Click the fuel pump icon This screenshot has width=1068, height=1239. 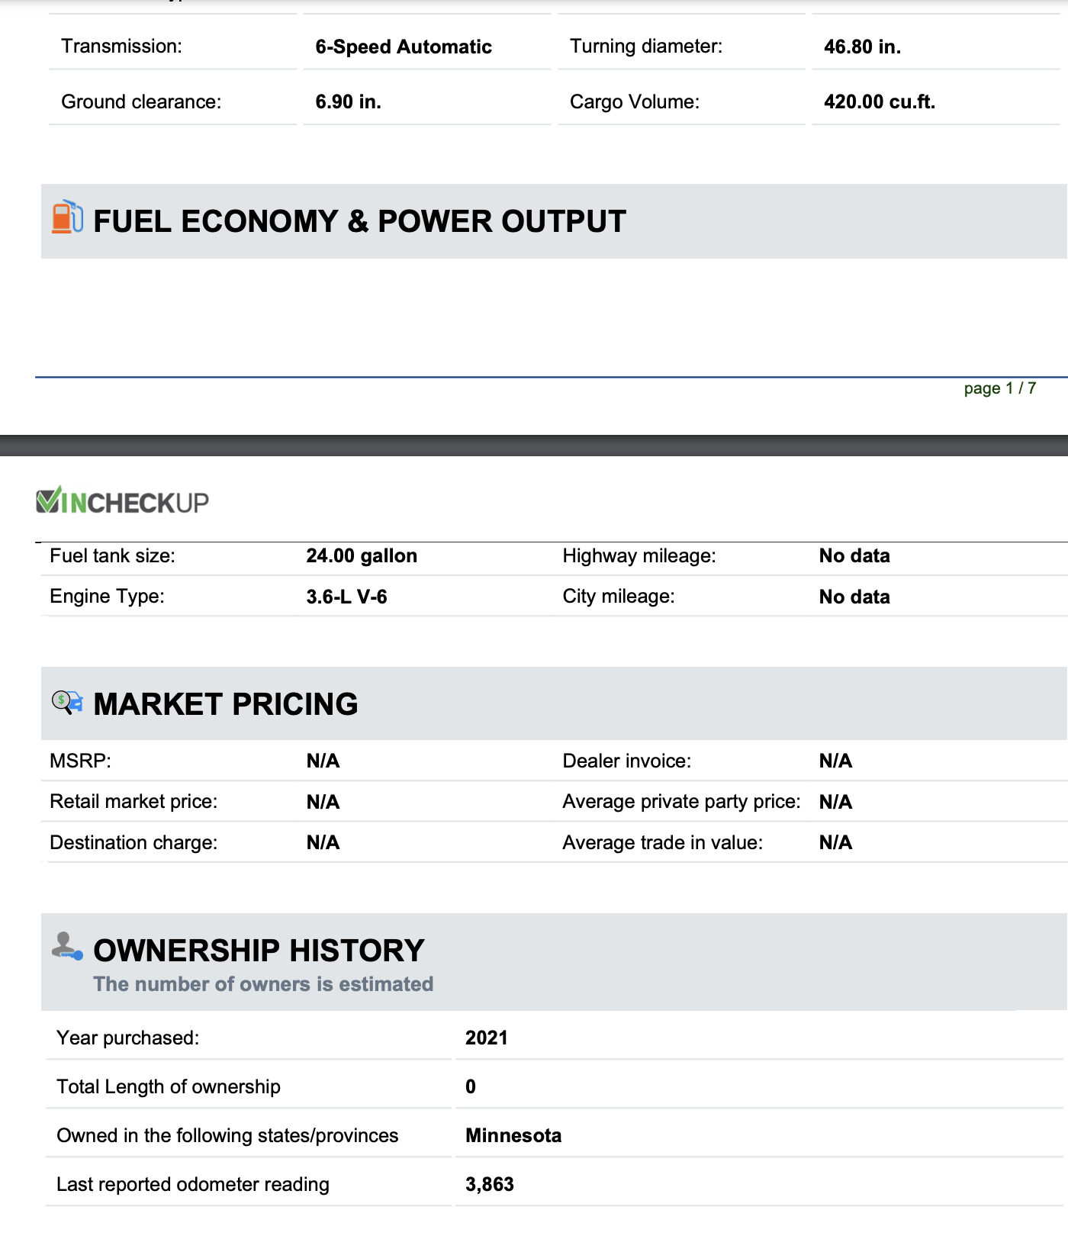click(67, 217)
